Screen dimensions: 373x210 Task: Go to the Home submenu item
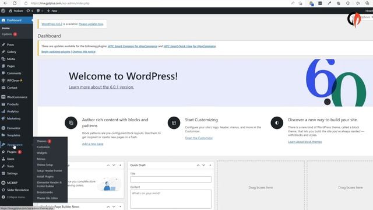coord(6,28)
